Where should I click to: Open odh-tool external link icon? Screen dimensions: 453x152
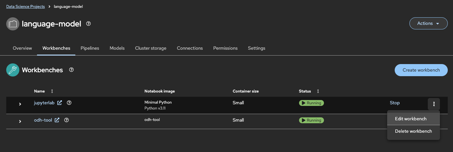57,120
